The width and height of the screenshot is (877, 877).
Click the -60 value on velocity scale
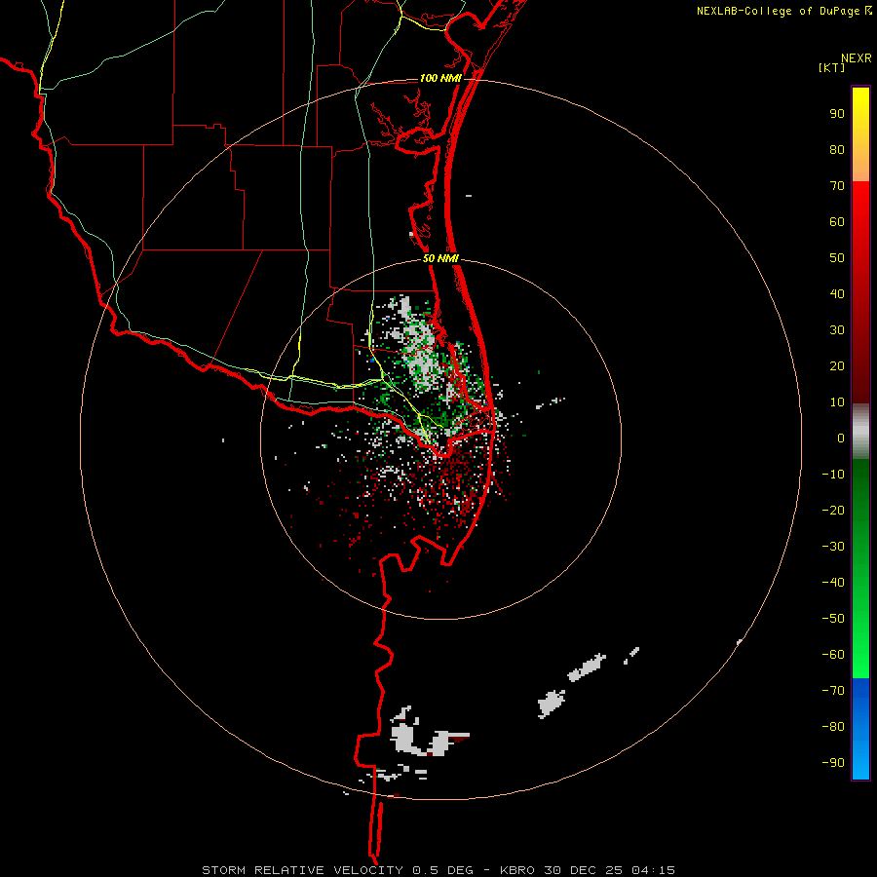(833, 655)
